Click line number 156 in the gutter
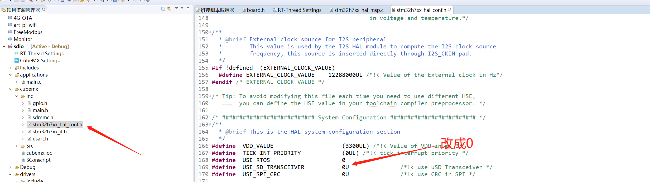Image resolution: width=650 pixels, height=182 pixels. click(x=203, y=75)
